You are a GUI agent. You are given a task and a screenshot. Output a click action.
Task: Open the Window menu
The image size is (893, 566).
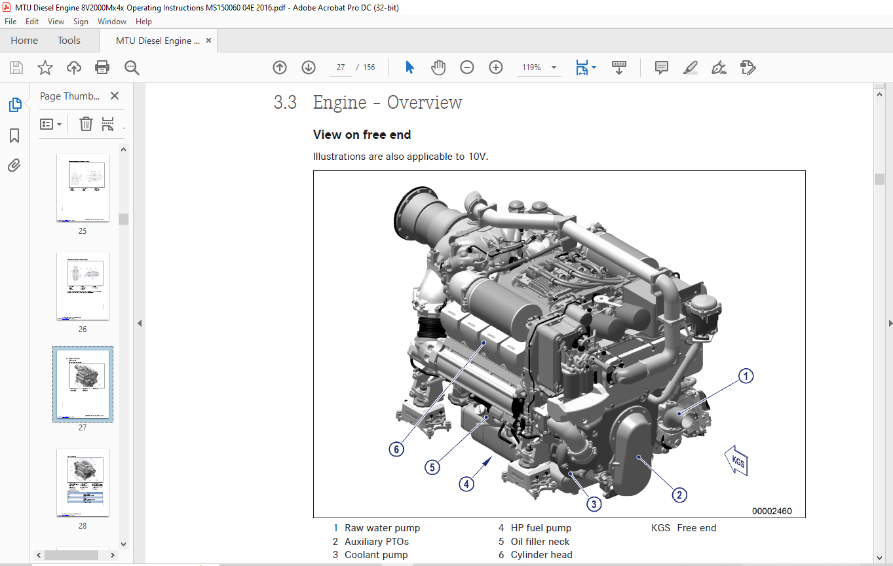point(112,22)
